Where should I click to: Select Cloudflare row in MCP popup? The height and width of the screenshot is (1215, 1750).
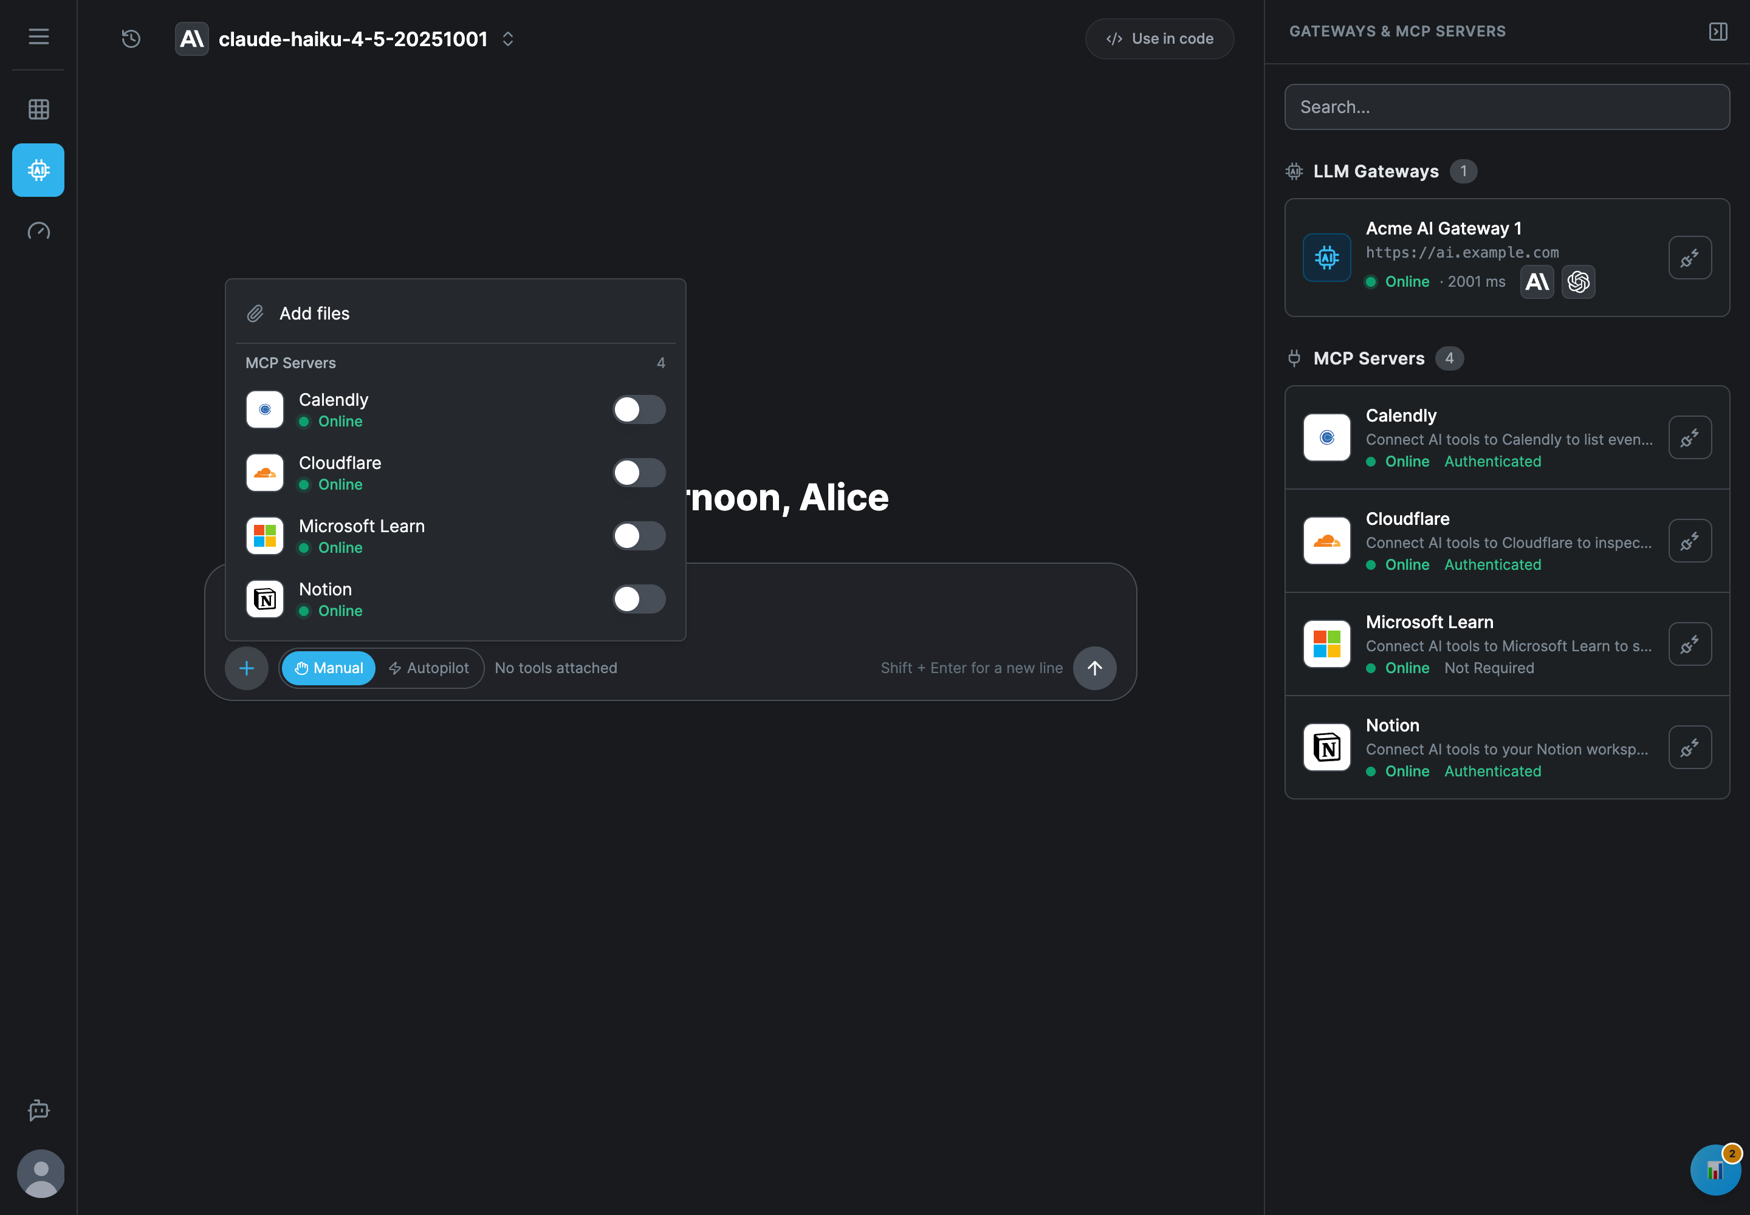click(x=455, y=473)
